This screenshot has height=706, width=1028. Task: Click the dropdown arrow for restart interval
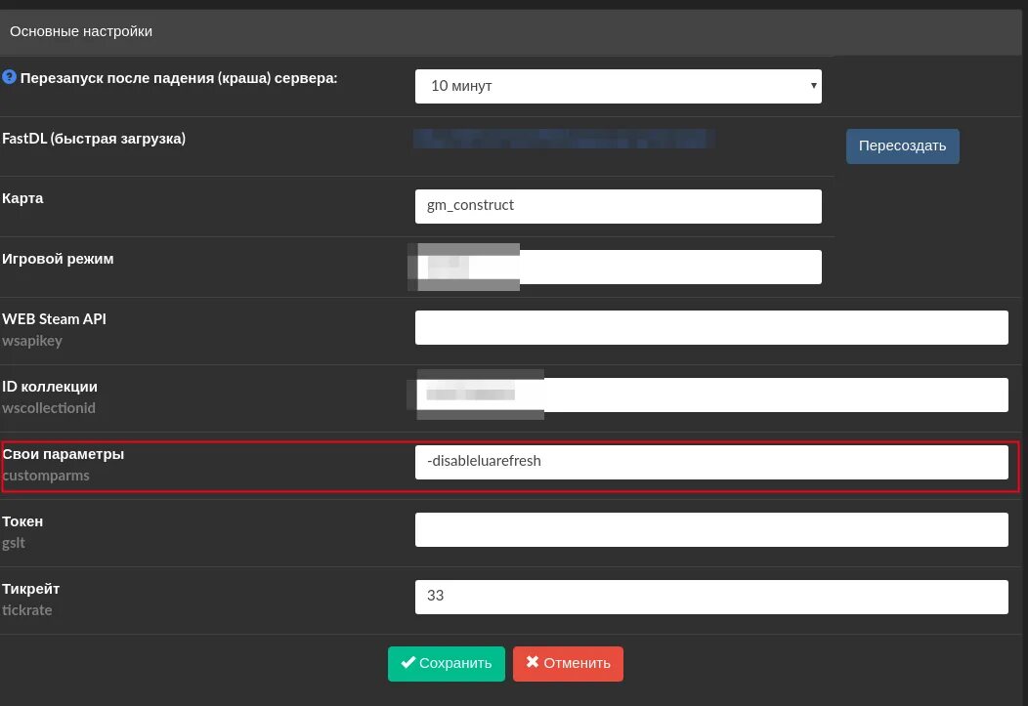(x=813, y=86)
